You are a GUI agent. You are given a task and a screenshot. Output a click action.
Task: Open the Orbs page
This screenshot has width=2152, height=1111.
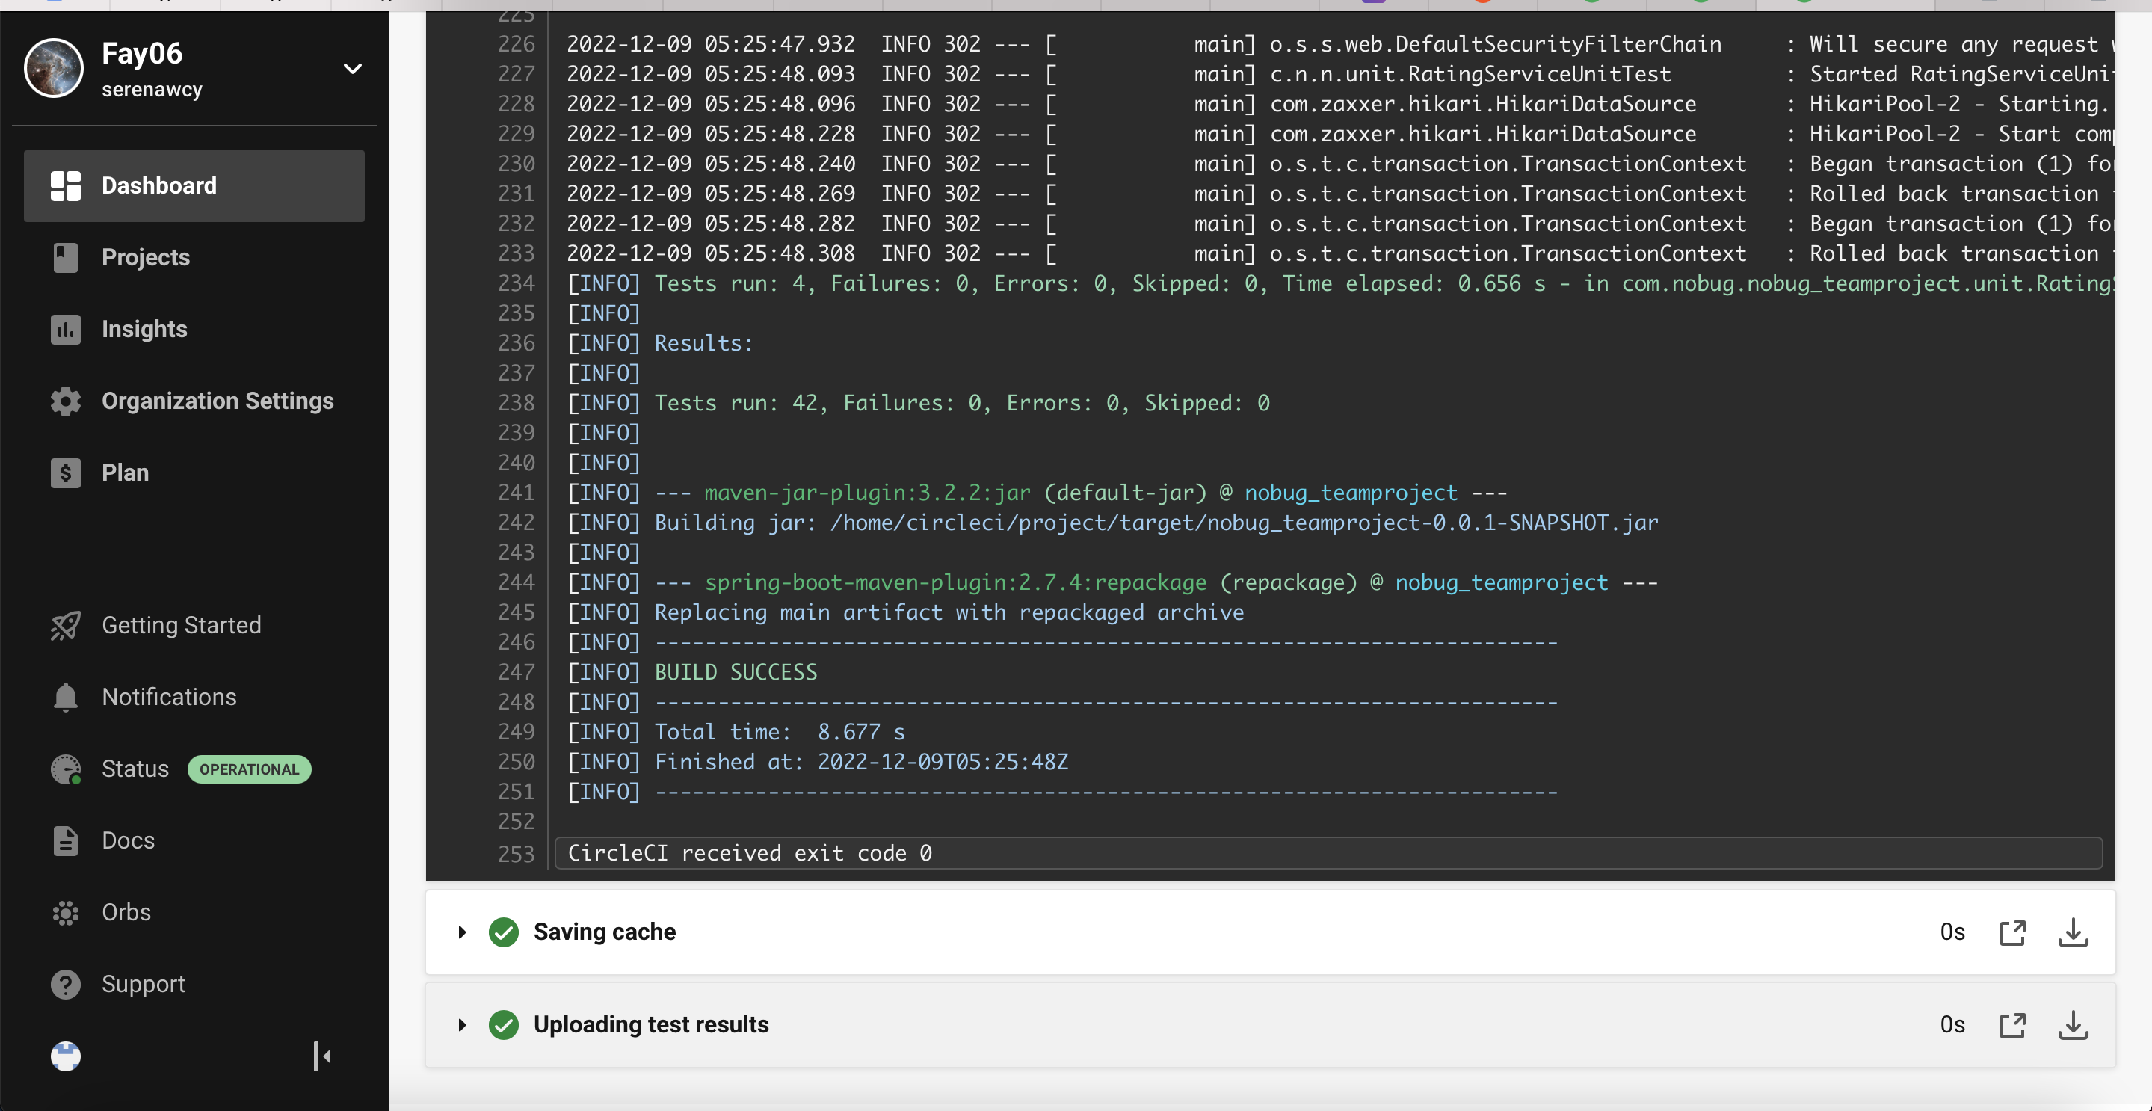click(125, 912)
